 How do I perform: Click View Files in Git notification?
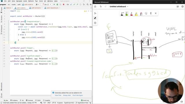point(58,95)
